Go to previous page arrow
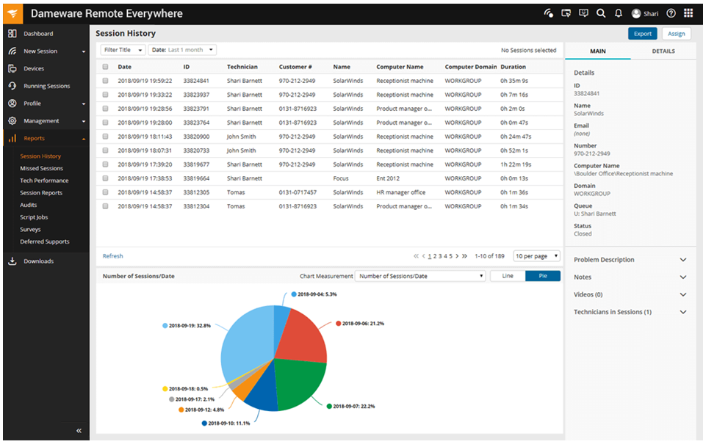This screenshot has height=447, width=706. pyautogui.click(x=424, y=256)
